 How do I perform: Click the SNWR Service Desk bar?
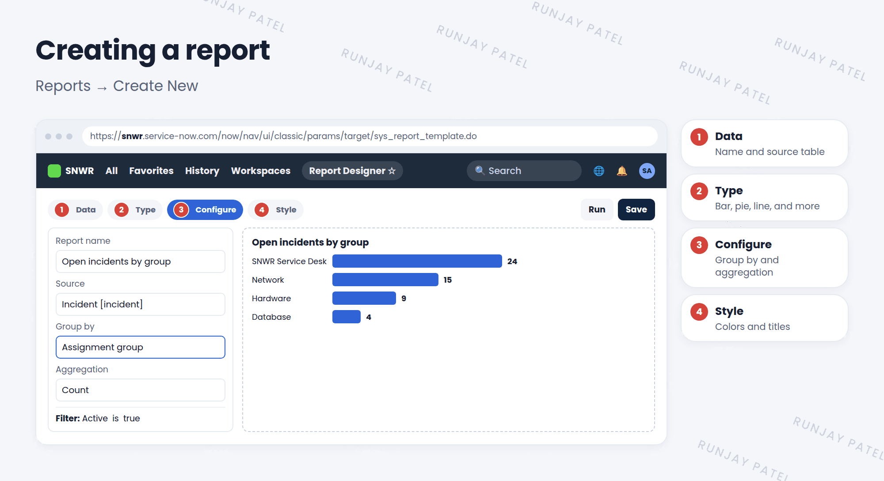pos(417,261)
